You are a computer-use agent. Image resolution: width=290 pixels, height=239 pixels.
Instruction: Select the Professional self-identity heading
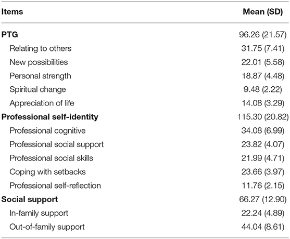[50, 117]
